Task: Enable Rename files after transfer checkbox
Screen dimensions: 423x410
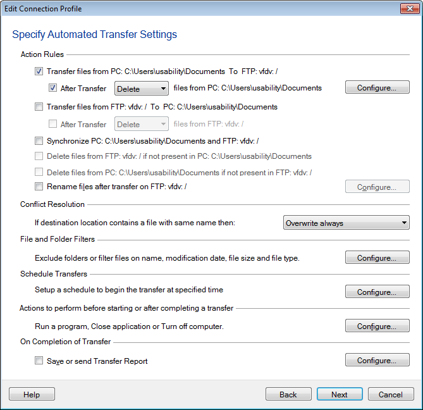Action: point(39,187)
